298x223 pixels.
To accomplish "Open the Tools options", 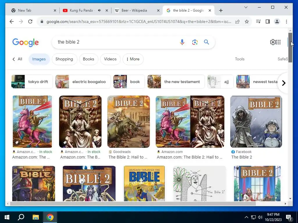I will point(240,59).
